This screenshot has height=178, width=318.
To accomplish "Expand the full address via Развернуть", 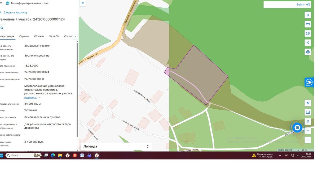I will pos(32,98).
